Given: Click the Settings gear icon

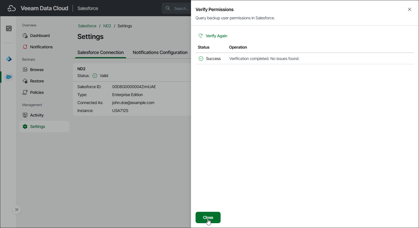Looking at the screenshot, I should tap(25, 127).
